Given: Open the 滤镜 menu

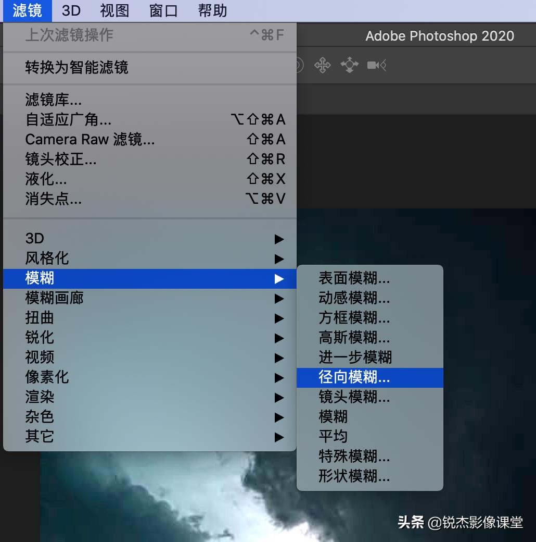Looking at the screenshot, I should pyautogui.click(x=27, y=10).
